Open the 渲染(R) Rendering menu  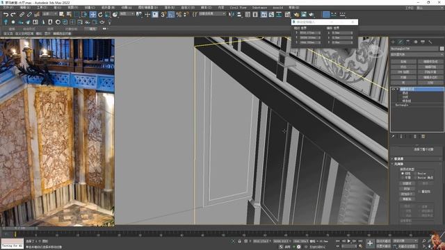click(x=170, y=8)
